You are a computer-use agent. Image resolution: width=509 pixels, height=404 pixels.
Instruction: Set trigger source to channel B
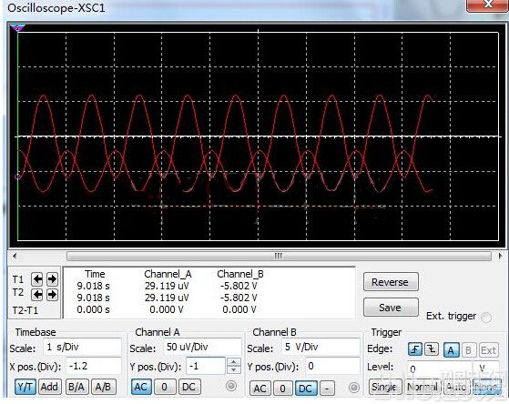[x=468, y=350]
